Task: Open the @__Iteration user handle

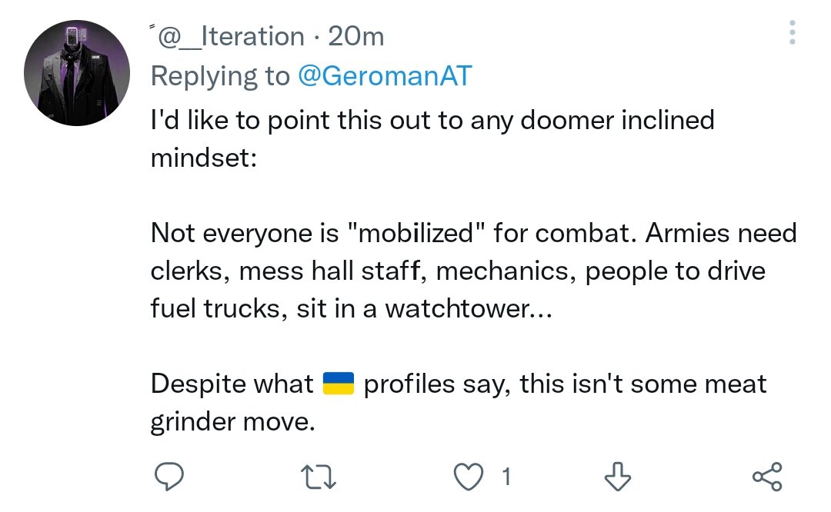Action: [x=232, y=36]
